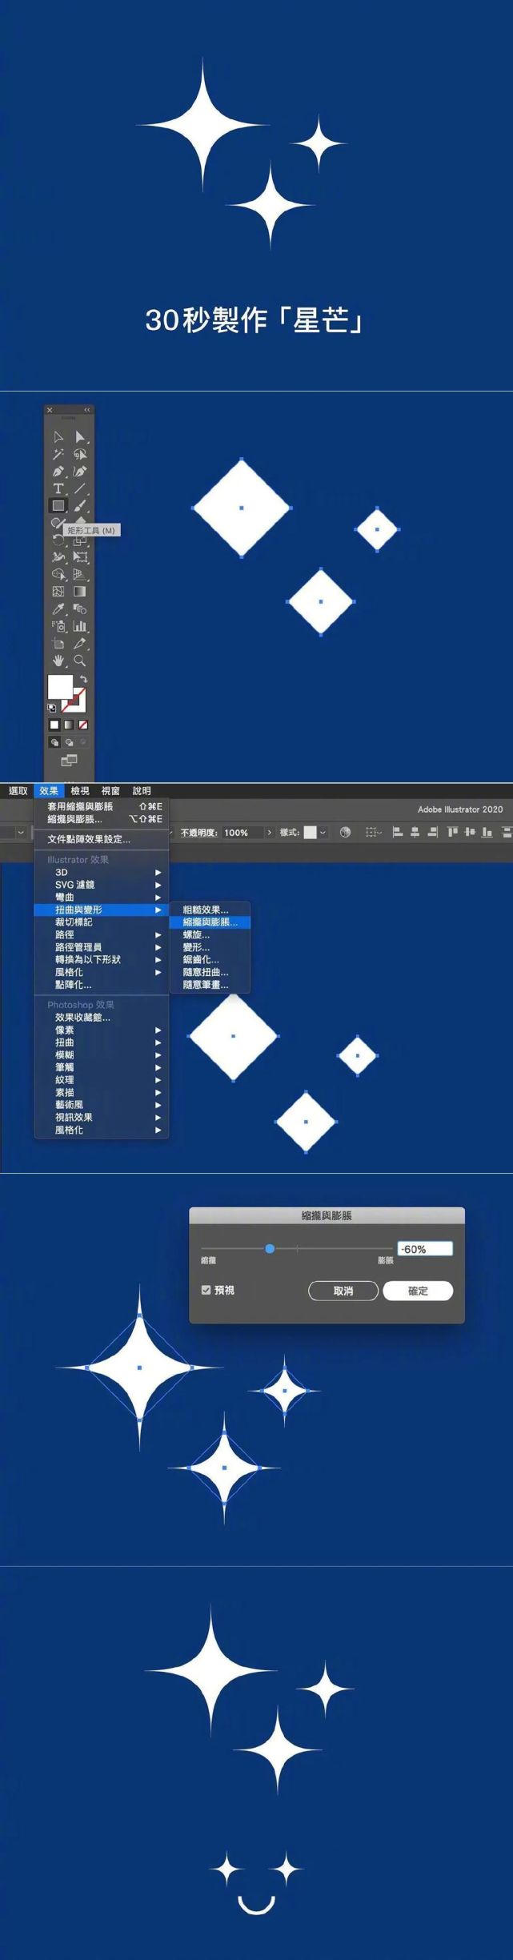Choose 縮攏與膨脹... in the submenu
Image resolution: width=513 pixels, height=1960 pixels.
(x=210, y=922)
